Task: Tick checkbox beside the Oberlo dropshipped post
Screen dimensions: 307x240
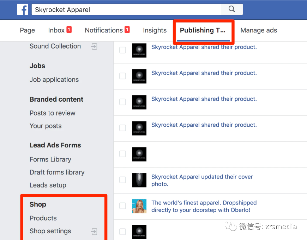Action: pyautogui.click(x=122, y=206)
